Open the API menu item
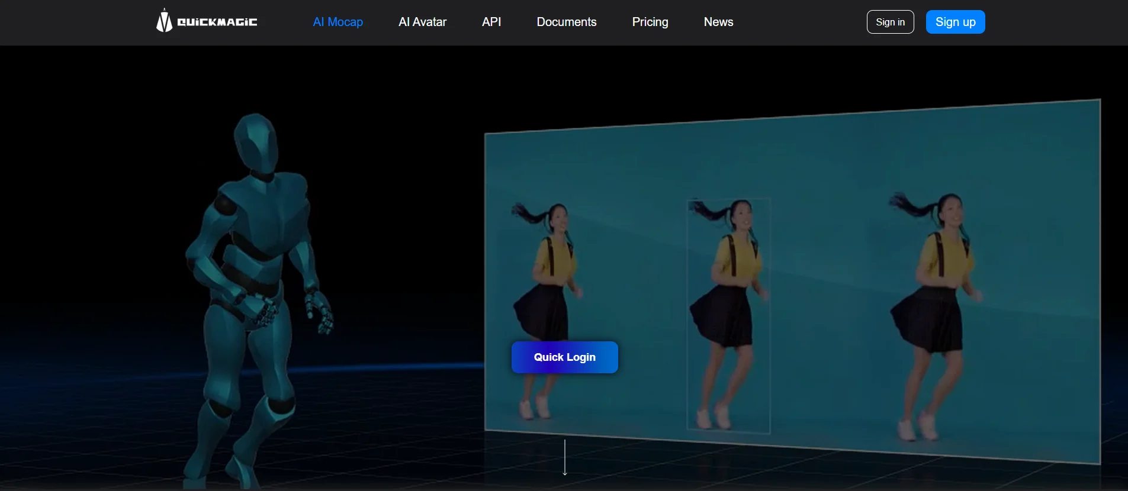Image resolution: width=1128 pixels, height=491 pixels. click(491, 22)
